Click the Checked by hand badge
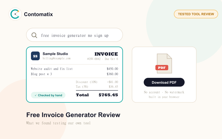The image size is (222, 139). point(48,95)
